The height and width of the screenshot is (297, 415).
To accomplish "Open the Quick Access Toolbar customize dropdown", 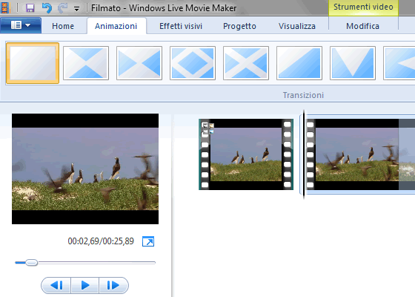I will tap(77, 9).
